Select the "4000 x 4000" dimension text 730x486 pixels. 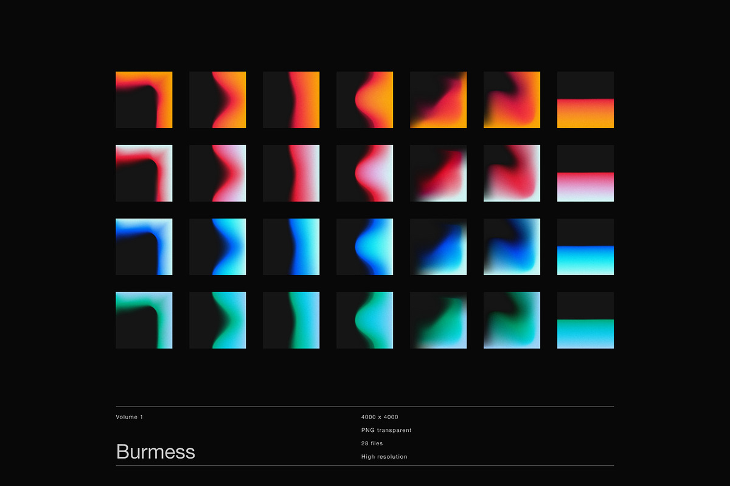[x=380, y=417]
